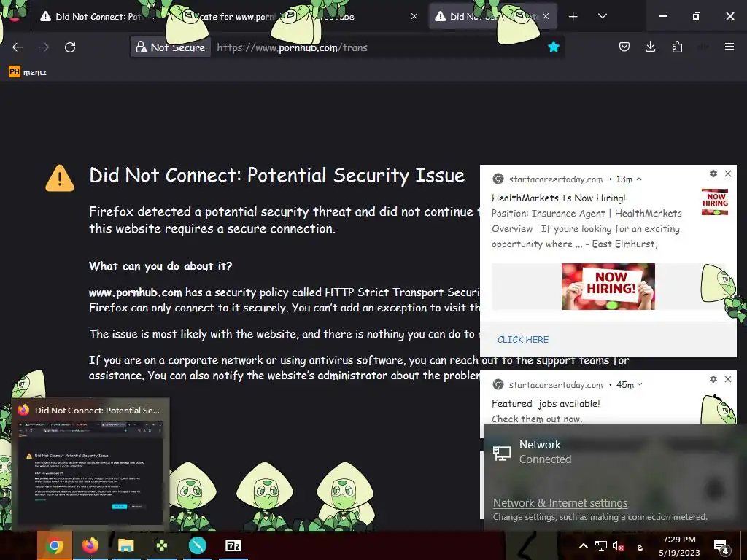
Task: Open File Explorer from the taskbar
Action: tap(125, 545)
